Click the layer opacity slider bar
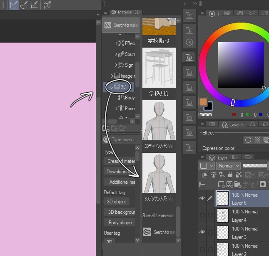Screen dimensions: 269x256 (x=255, y=165)
